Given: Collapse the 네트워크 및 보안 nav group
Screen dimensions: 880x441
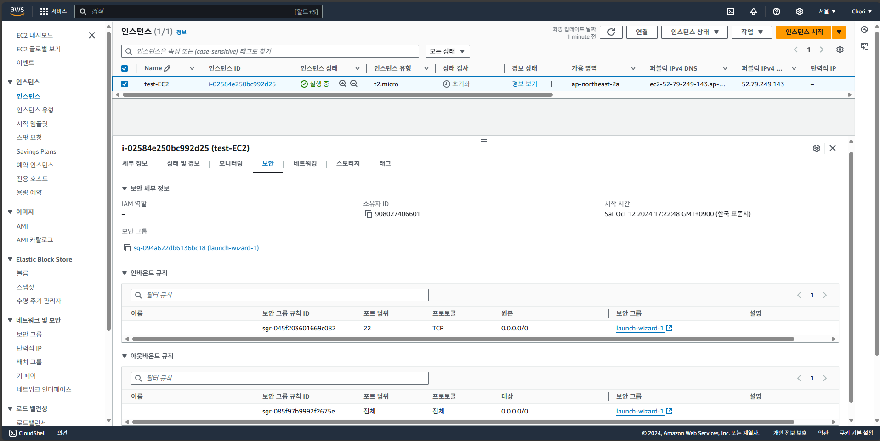Looking at the screenshot, I should 10,320.
